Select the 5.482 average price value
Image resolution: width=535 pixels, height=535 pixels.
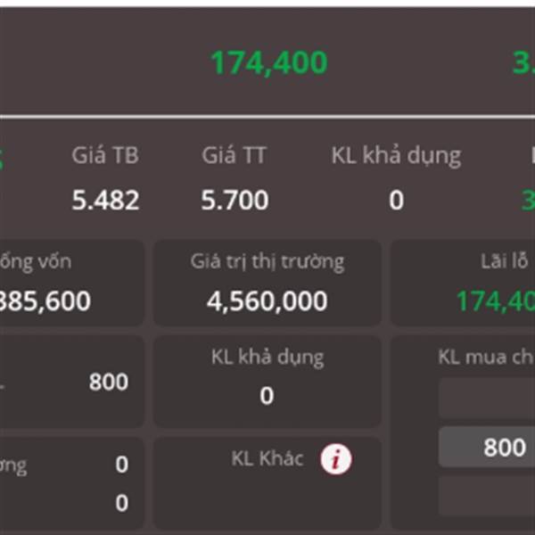[x=105, y=201]
